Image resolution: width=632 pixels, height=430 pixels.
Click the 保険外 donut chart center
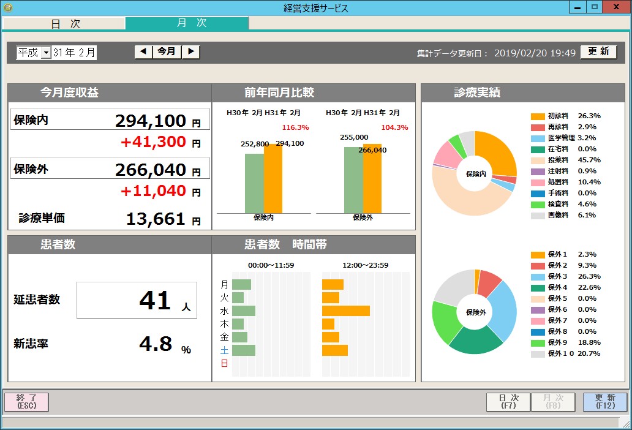(476, 312)
